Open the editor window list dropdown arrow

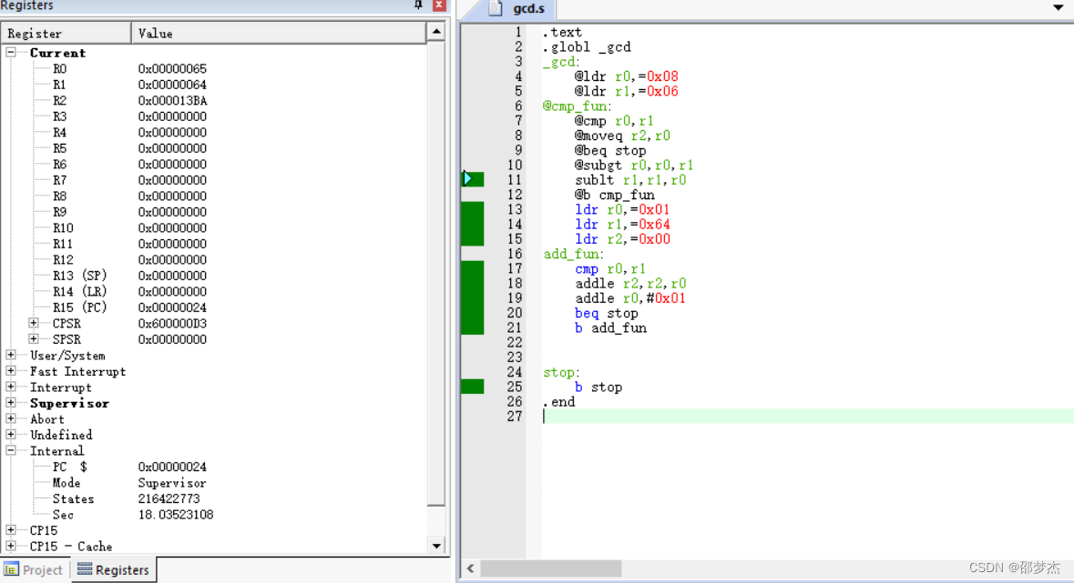click(x=1059, y=7)
